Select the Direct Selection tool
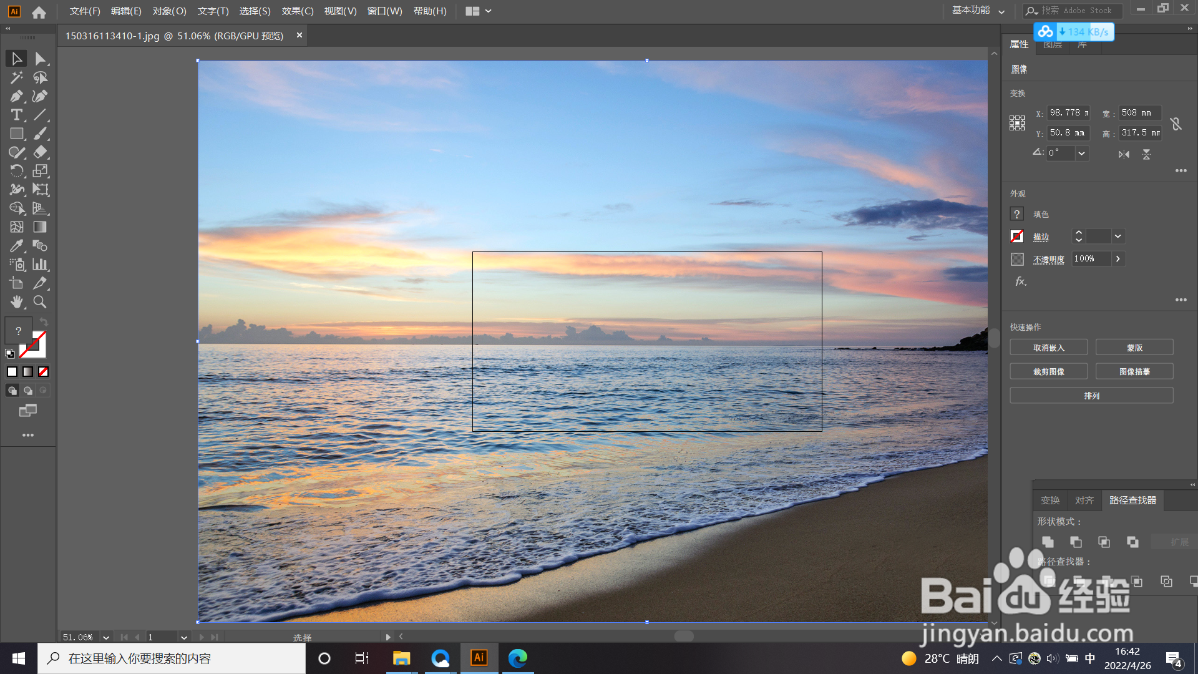Image resolution: width=1198 pixels, height=674 pixels. coord(40,59)
